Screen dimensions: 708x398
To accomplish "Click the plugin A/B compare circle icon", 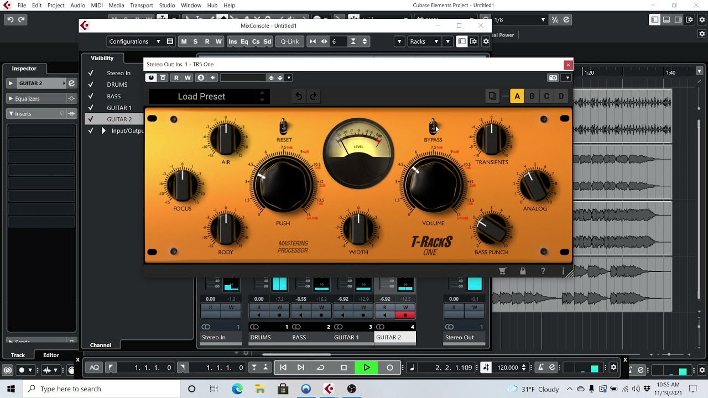I will tap(201, 78).
